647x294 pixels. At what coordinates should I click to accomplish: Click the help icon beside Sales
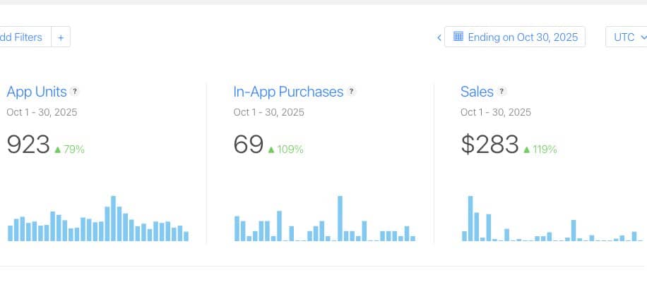[501, 92]
